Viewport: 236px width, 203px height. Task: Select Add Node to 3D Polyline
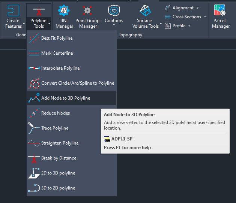pyautogui.click(x=72, y=98)
